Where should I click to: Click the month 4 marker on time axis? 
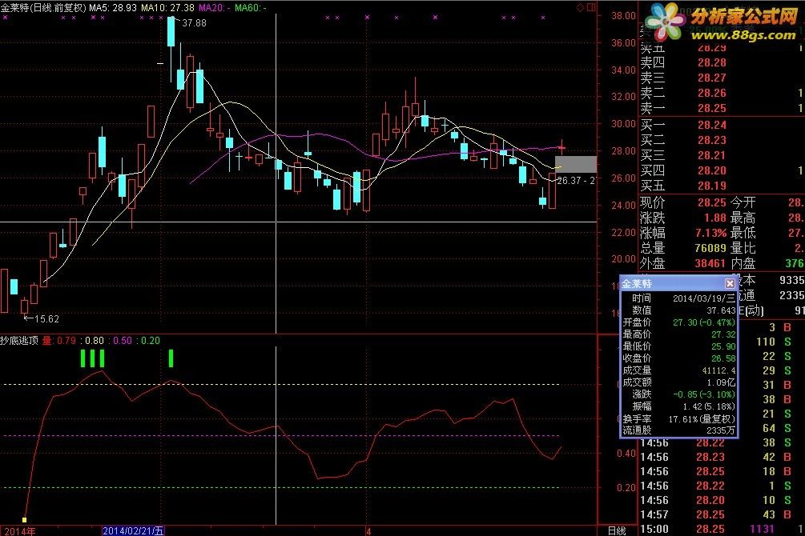[x=368, y=531]
